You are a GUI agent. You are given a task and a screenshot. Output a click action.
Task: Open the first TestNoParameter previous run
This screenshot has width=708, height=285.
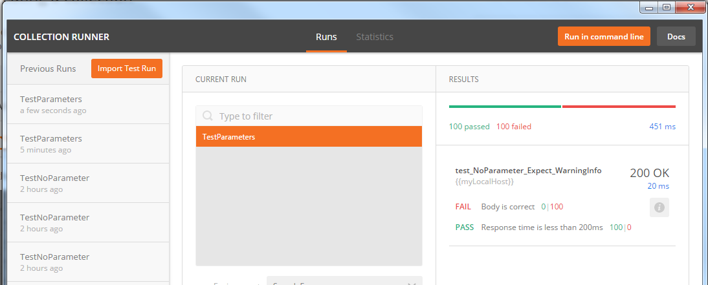89,183
